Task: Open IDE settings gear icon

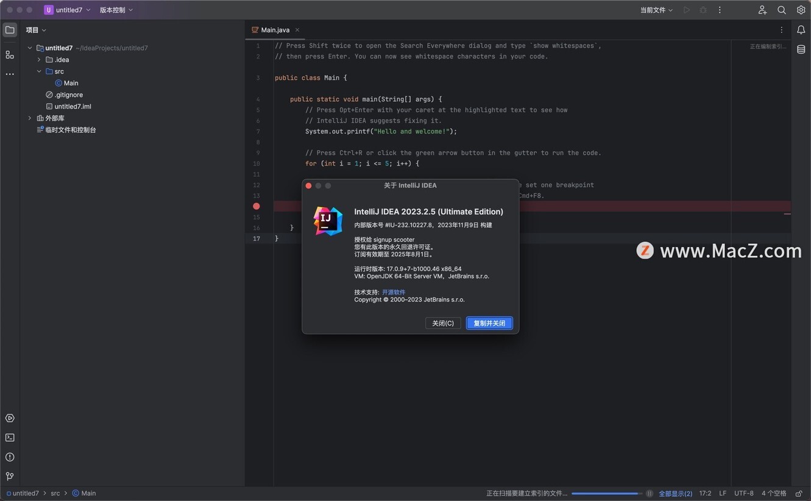Action: [x=801, y=10]
